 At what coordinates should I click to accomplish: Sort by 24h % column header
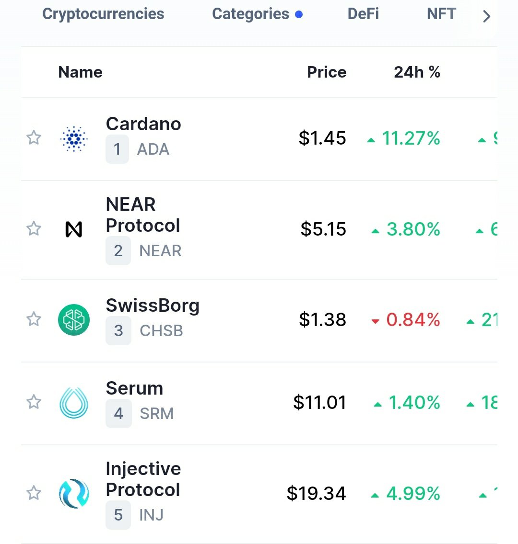pos(417,72)
